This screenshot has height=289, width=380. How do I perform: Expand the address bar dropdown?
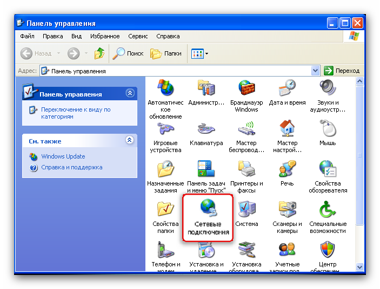click(315, 71)
